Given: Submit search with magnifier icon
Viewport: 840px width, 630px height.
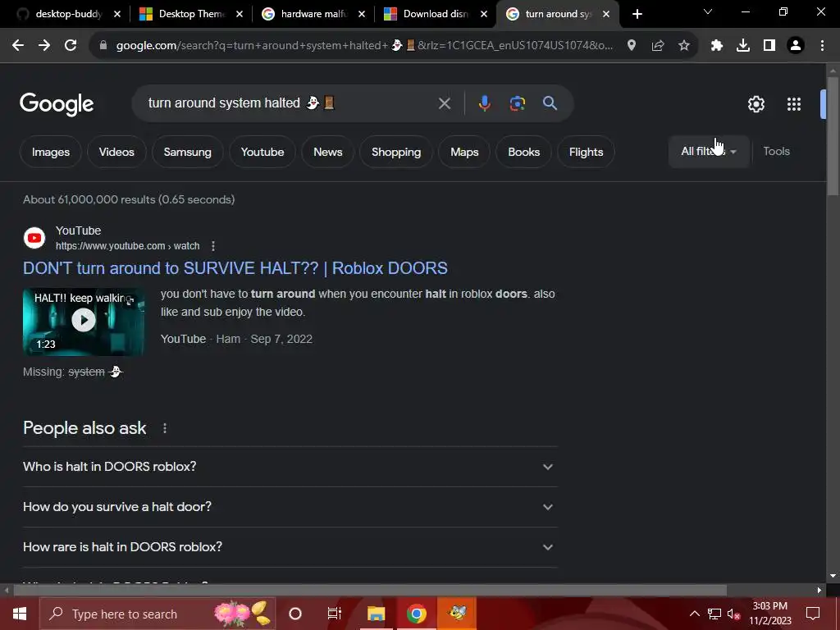Looking at the screenshot, I should (x=550, y=103).
